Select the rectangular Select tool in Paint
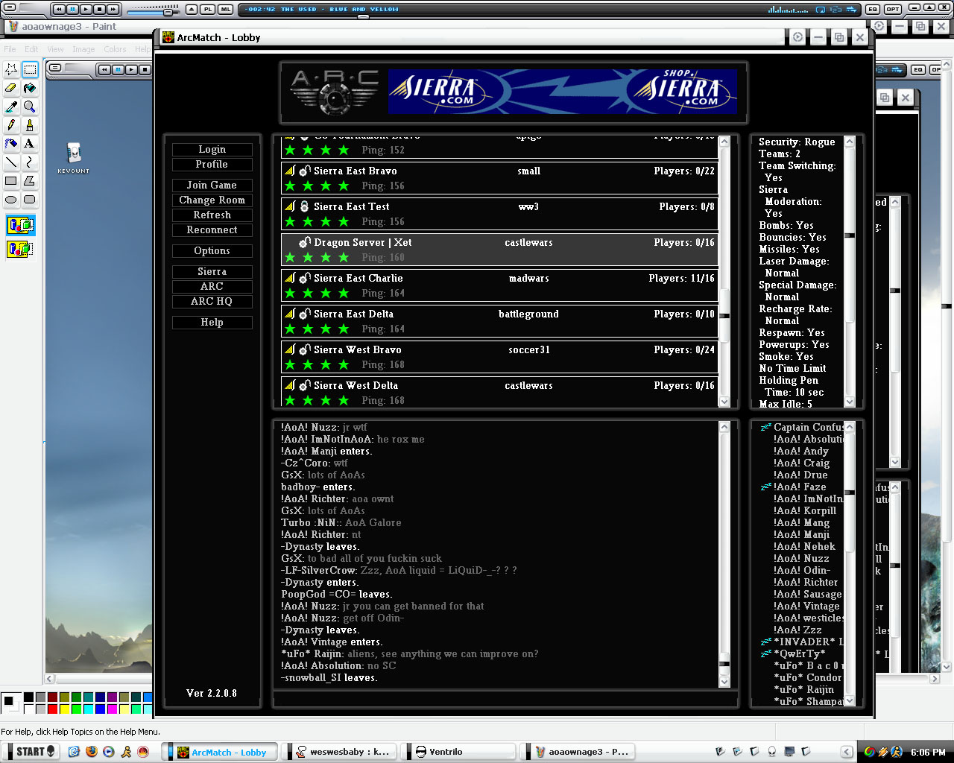The height and width of the screenshot is (763, 954). (x=30, y=69)
